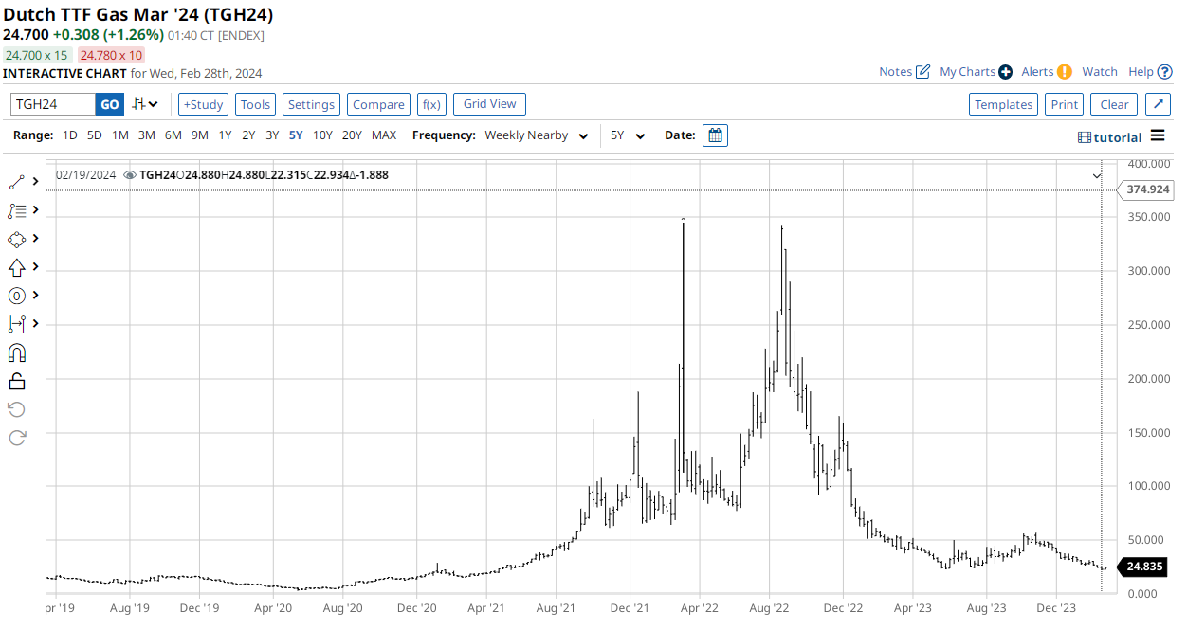Viewport: 1187px width, 630px height.
Task: Open chart Settings button
Action: coord(311,104)
